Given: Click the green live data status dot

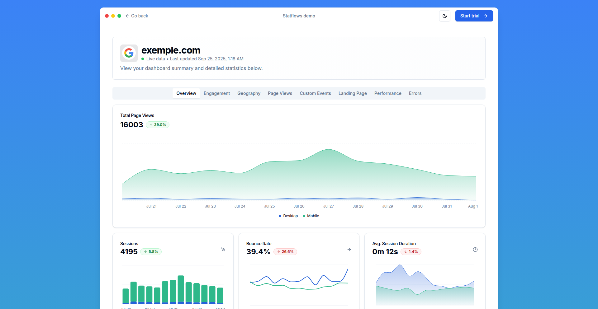Looking at the screenshot, I should 143,59.
